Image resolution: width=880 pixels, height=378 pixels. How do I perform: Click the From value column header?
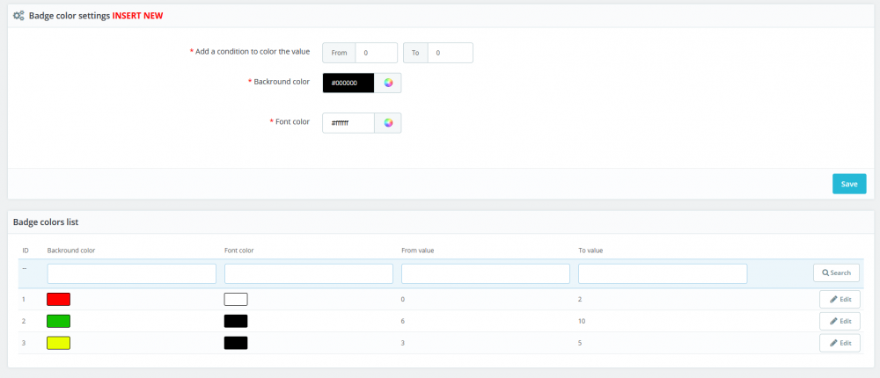point(417,251)
